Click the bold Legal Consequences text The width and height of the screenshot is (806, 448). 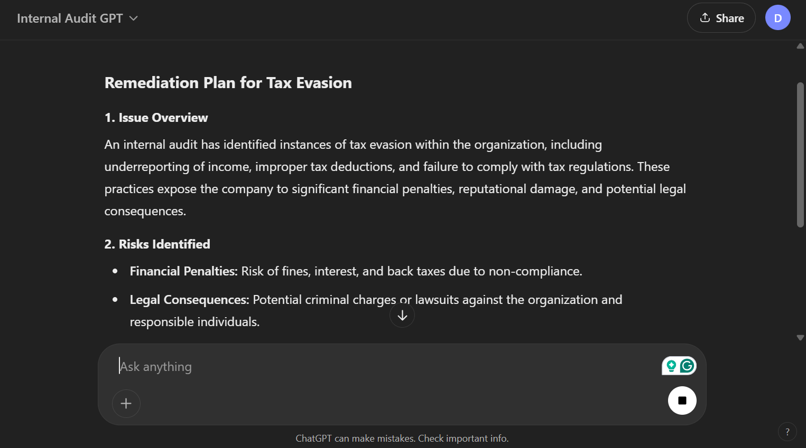[189, 300]
